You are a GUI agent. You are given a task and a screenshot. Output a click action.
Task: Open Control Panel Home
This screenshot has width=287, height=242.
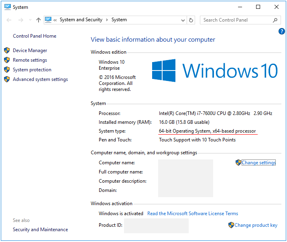tap(35, 36)
